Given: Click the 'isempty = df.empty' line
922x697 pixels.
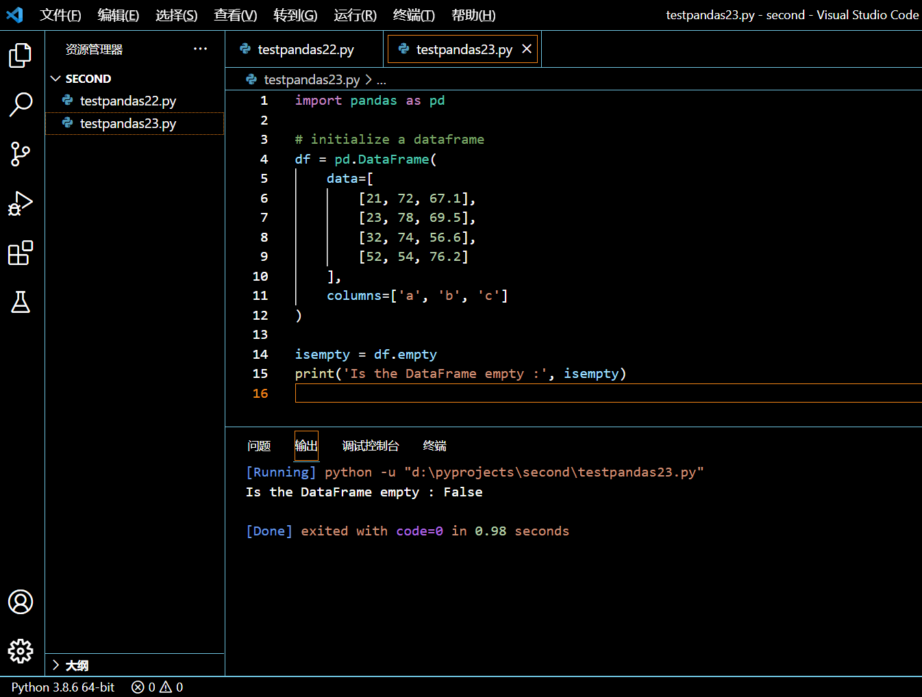Looking at the screenshot, I should [x=366, y=354].
